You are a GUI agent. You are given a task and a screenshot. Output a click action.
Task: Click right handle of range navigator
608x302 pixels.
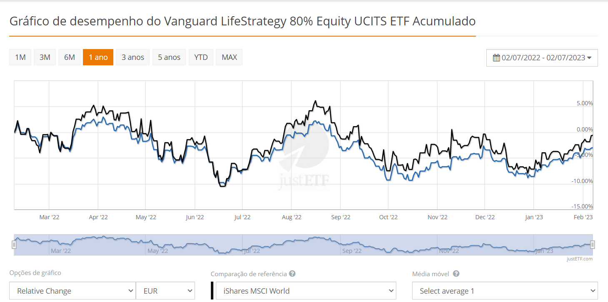592,245
